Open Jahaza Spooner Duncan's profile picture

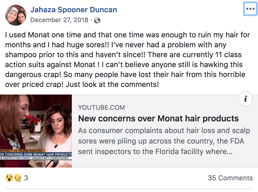(16, 15)
